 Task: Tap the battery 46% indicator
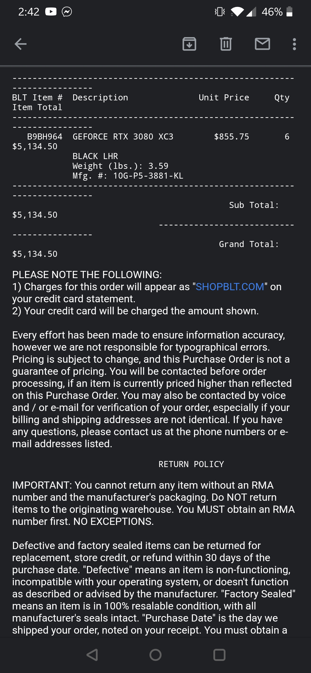(277, 12)
